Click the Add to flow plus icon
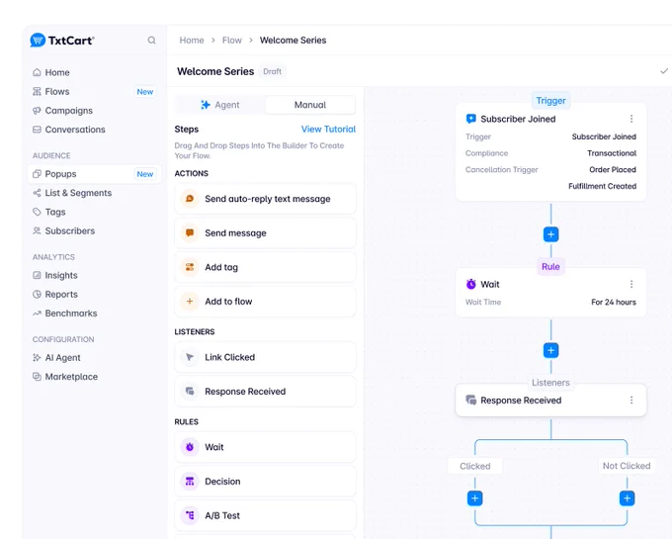Screen dimensions: 672x539 [x=190, y=302]
